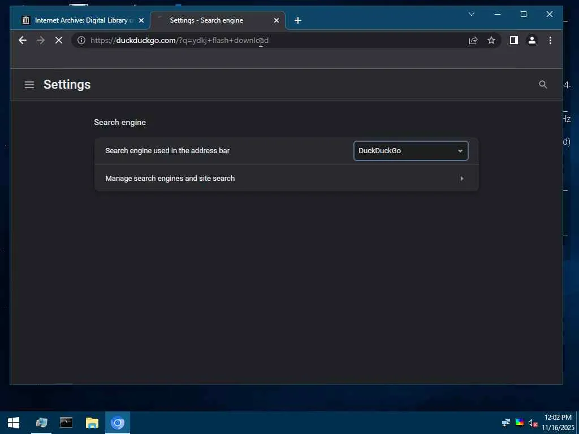Screen dimensions: 579x434
Task: Share this page using the share icon
Action: (473, 40)
